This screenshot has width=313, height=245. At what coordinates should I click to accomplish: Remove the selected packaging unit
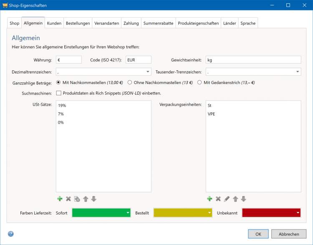coord(218,199)
